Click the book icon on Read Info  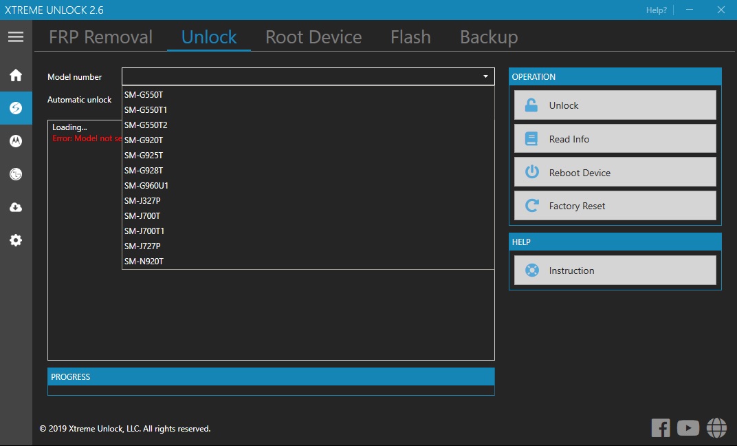531,139
